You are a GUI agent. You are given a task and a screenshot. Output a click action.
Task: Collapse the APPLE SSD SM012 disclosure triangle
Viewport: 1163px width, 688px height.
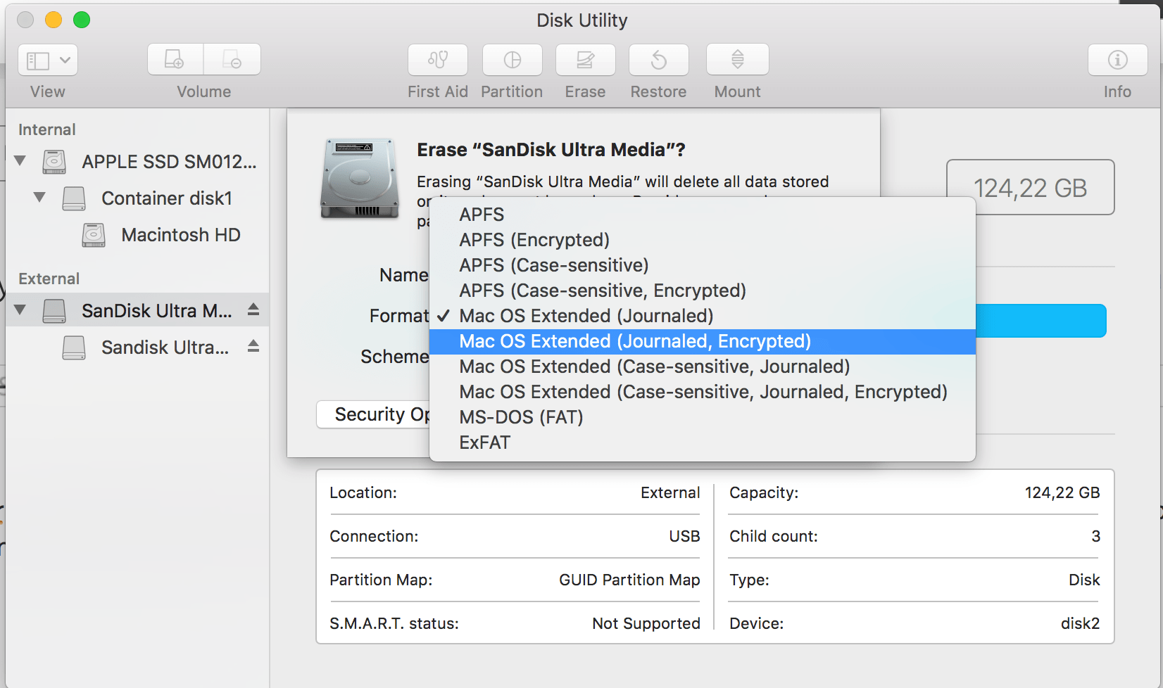(20, 160)
